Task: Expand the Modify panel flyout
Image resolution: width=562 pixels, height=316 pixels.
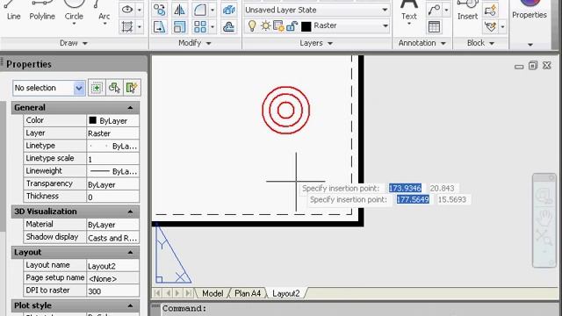Action: click(x=209, y=43)
